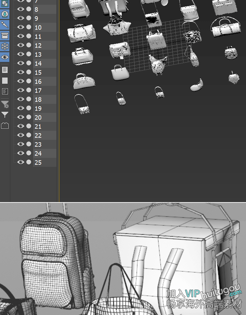Select the banana-shaped bag model in viewport
Viewport: 246px width, 315px height.
tap(196, 85)
